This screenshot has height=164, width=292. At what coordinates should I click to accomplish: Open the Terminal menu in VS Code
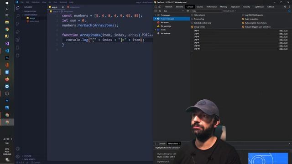coord(63,2)
